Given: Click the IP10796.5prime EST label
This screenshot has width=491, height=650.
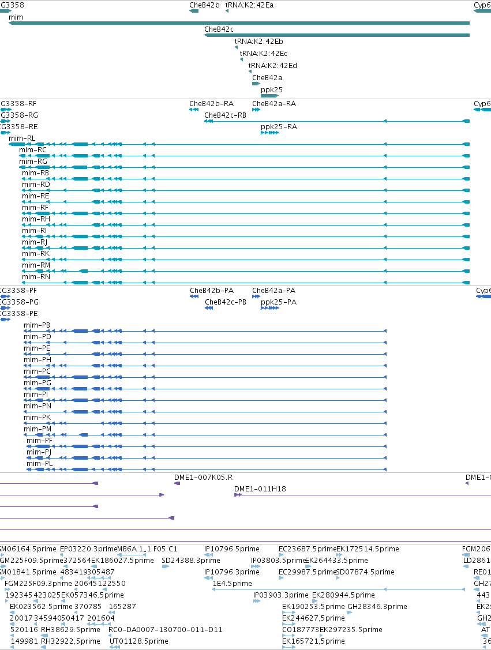Looking at the screenshot, I should (232, 549).
